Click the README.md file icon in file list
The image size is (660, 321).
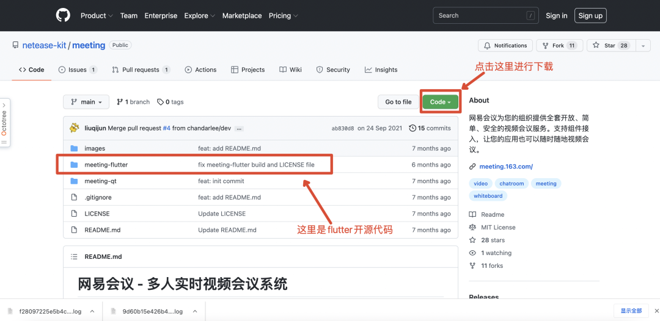74,230
